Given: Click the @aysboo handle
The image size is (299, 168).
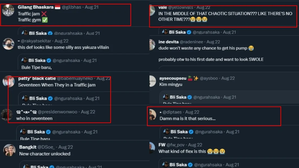Looking at the screenshot, I should (x=209, y=78).
